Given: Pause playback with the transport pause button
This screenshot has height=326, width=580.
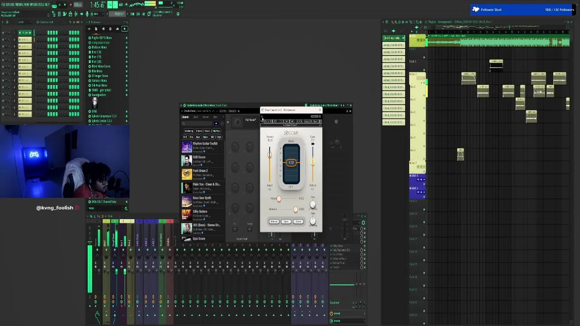Looking at the screenshot, I should pyautogui.click(x=59, y=5).
